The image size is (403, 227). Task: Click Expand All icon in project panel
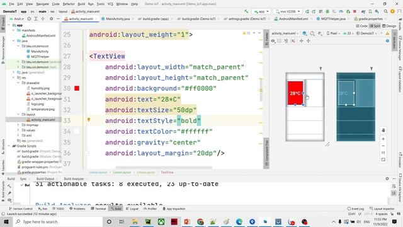[x=36, y=19]
